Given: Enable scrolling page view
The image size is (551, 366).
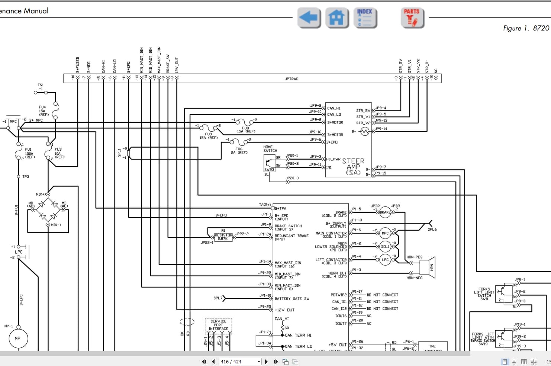Looking at the screenshot, I should [x=514, y=362].
